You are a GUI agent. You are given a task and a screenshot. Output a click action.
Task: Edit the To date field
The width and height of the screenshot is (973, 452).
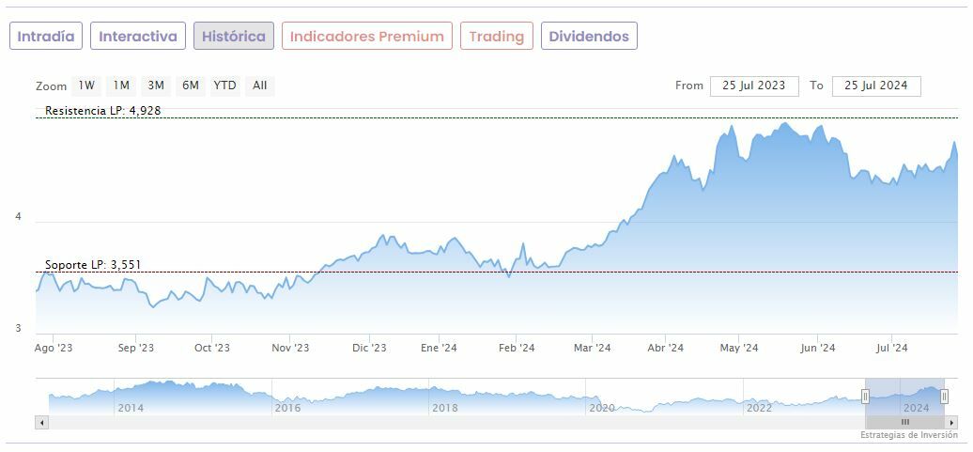click(875, 86)
